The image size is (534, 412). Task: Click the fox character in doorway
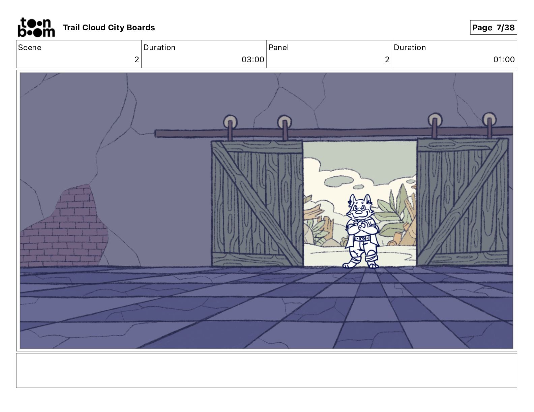(361, 231)
